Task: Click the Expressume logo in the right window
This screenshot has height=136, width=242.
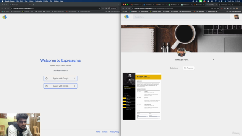Action: point(126,17)
